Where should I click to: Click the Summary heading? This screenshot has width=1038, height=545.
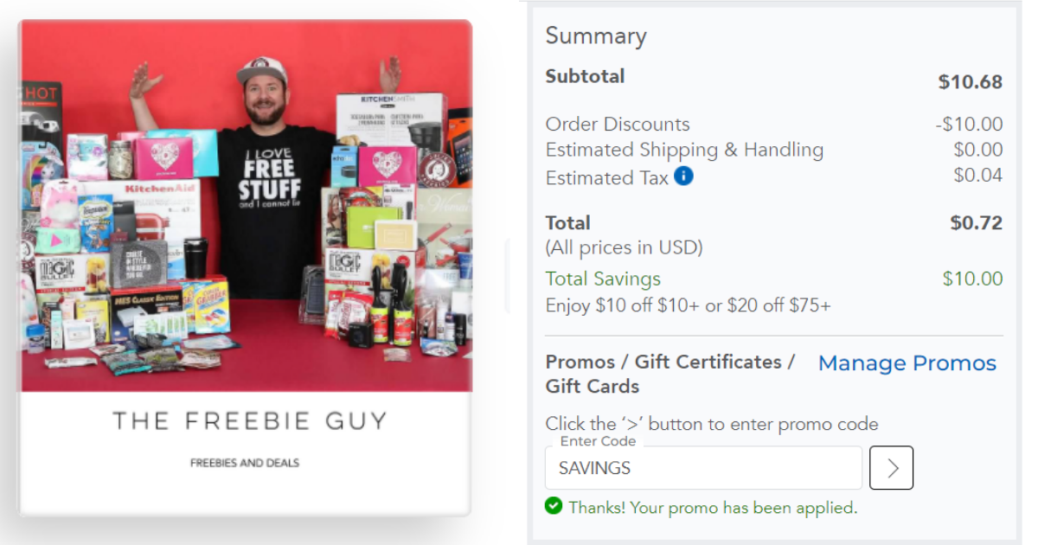click(x=596, y=35)
